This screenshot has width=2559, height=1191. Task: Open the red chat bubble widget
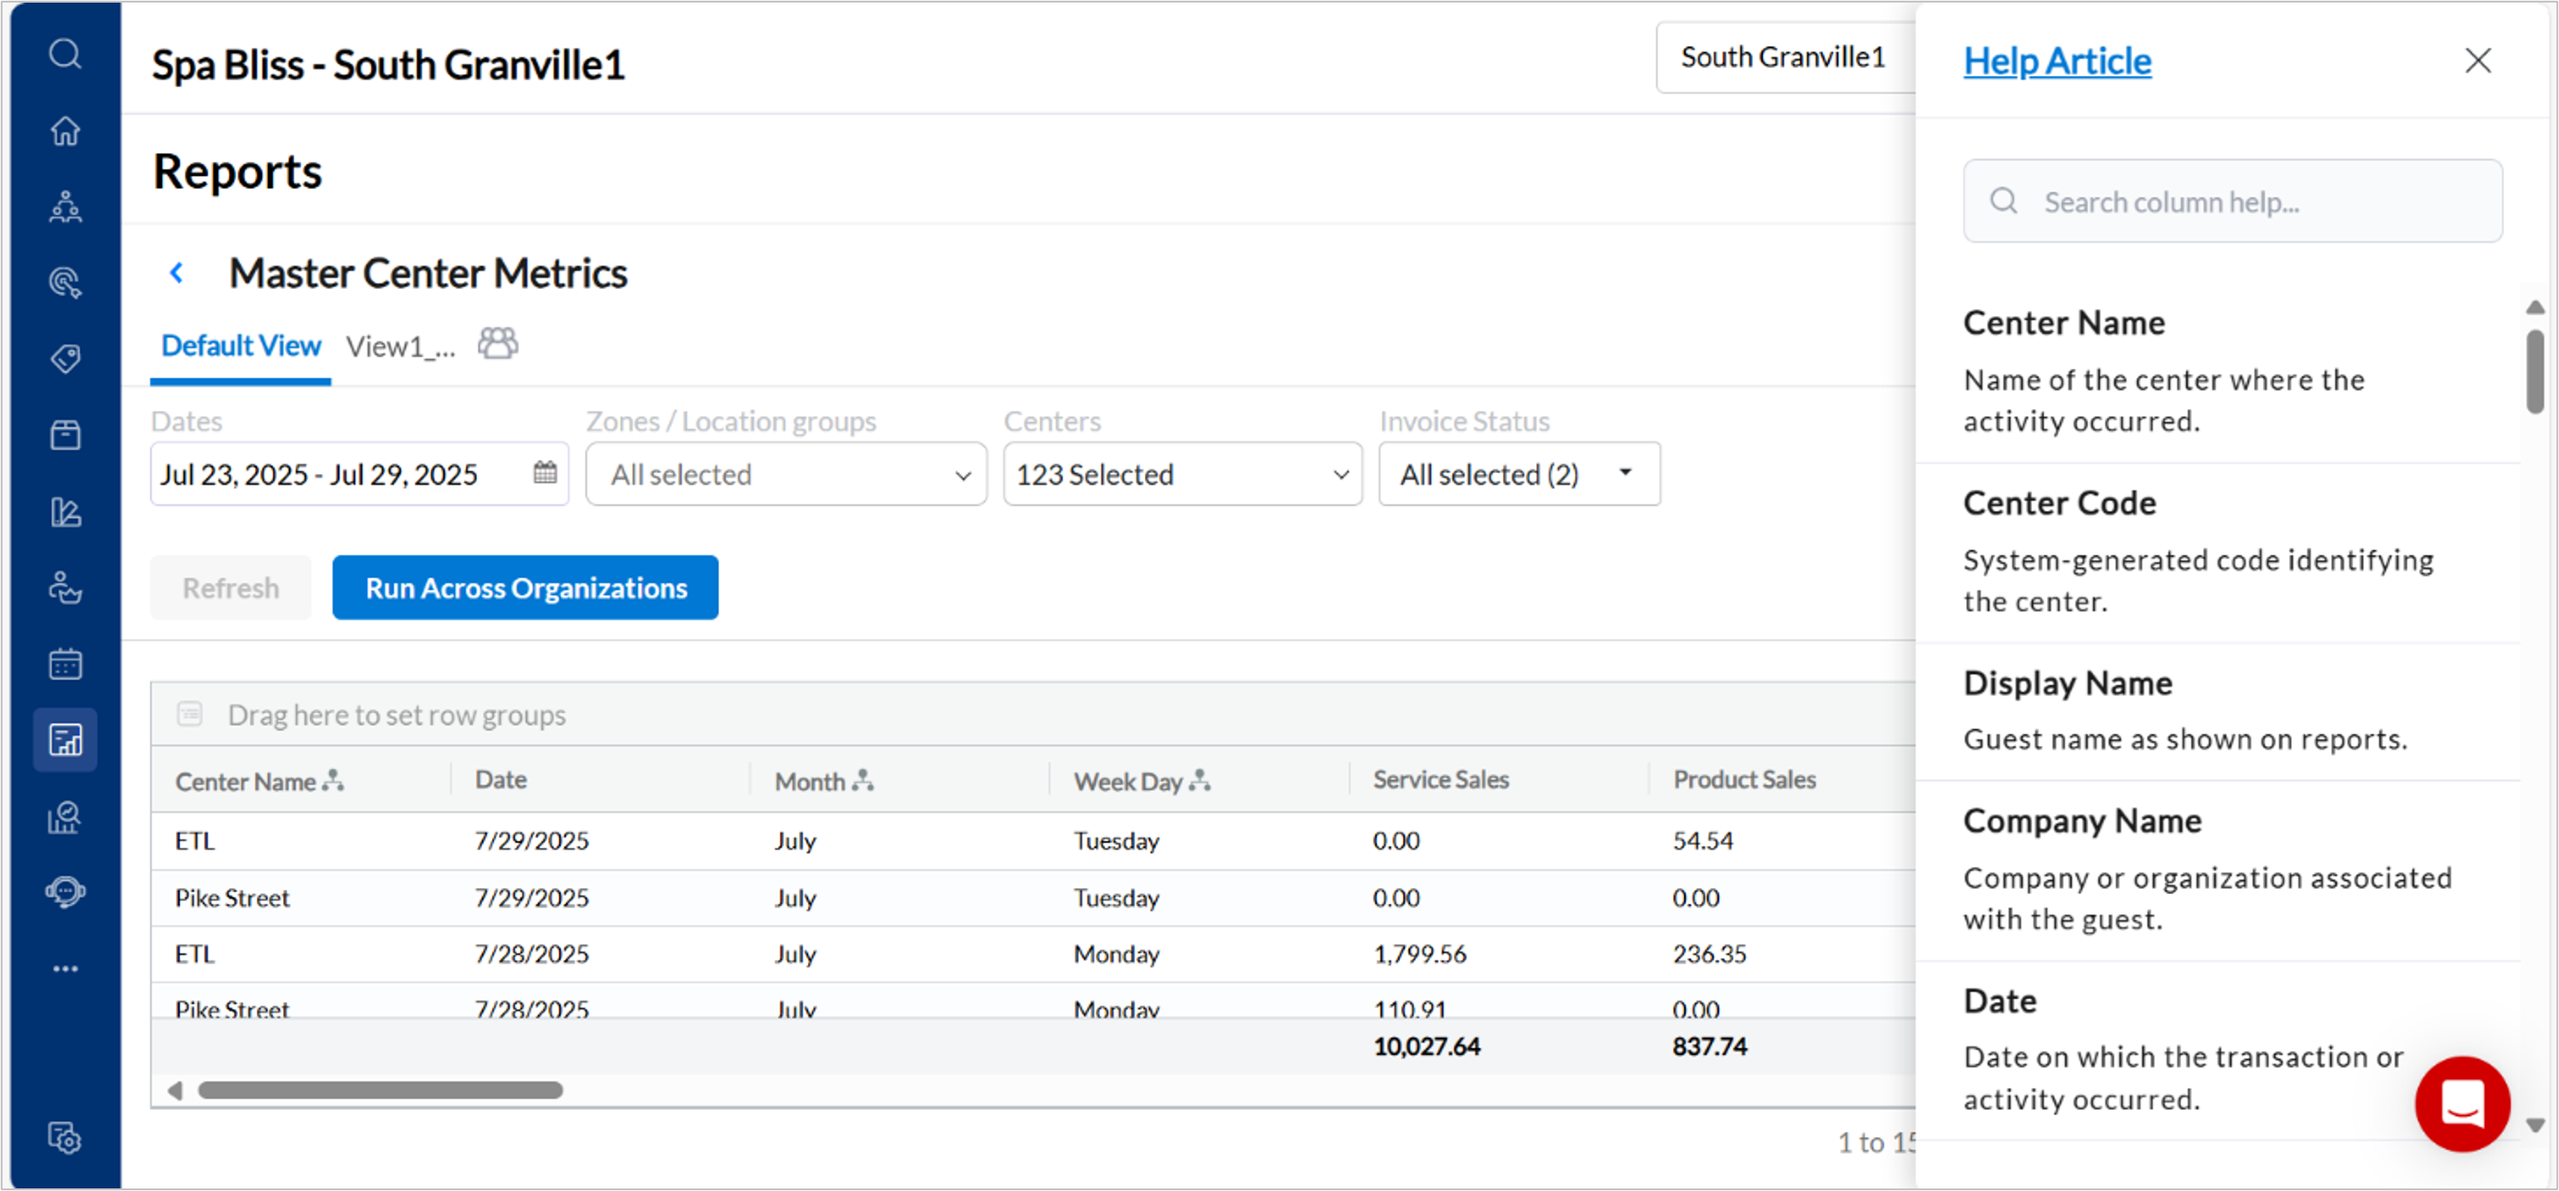coord(2462,1104)
